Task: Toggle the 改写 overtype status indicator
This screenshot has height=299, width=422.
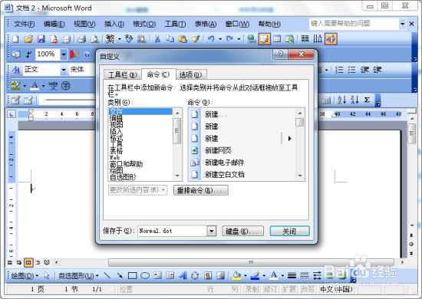Action: point(308,289)
